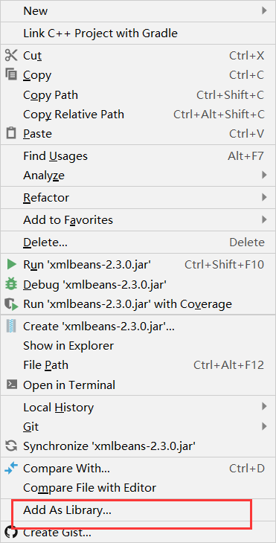This screenshot has height=543, width=276.
Task: Select Link C++ Project with Gradle
Action: click(138, 33)
